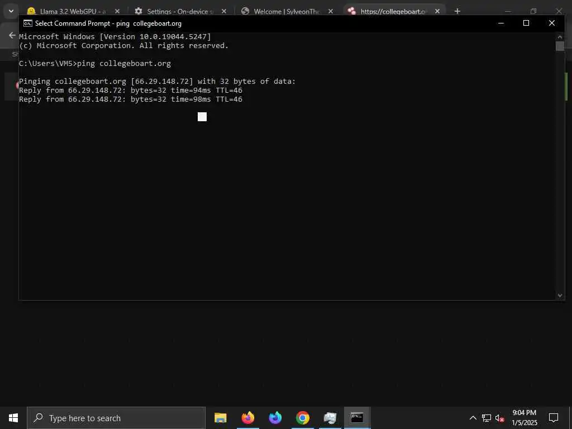Close the collegeboart.org browser tab

pyautogui.click(x=437, y=11)
